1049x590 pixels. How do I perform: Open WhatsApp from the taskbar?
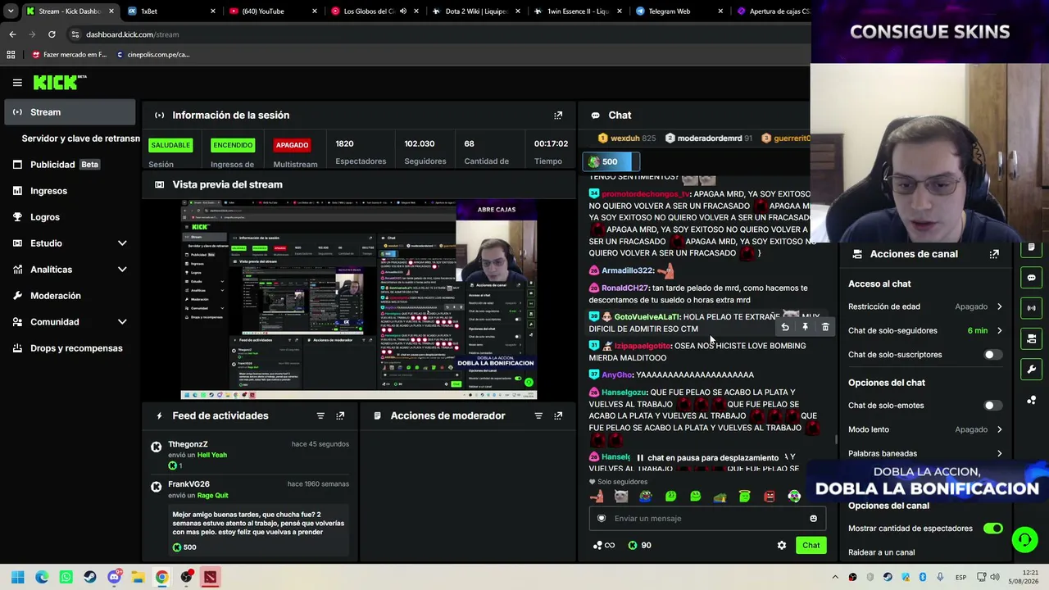coord(66,577)
